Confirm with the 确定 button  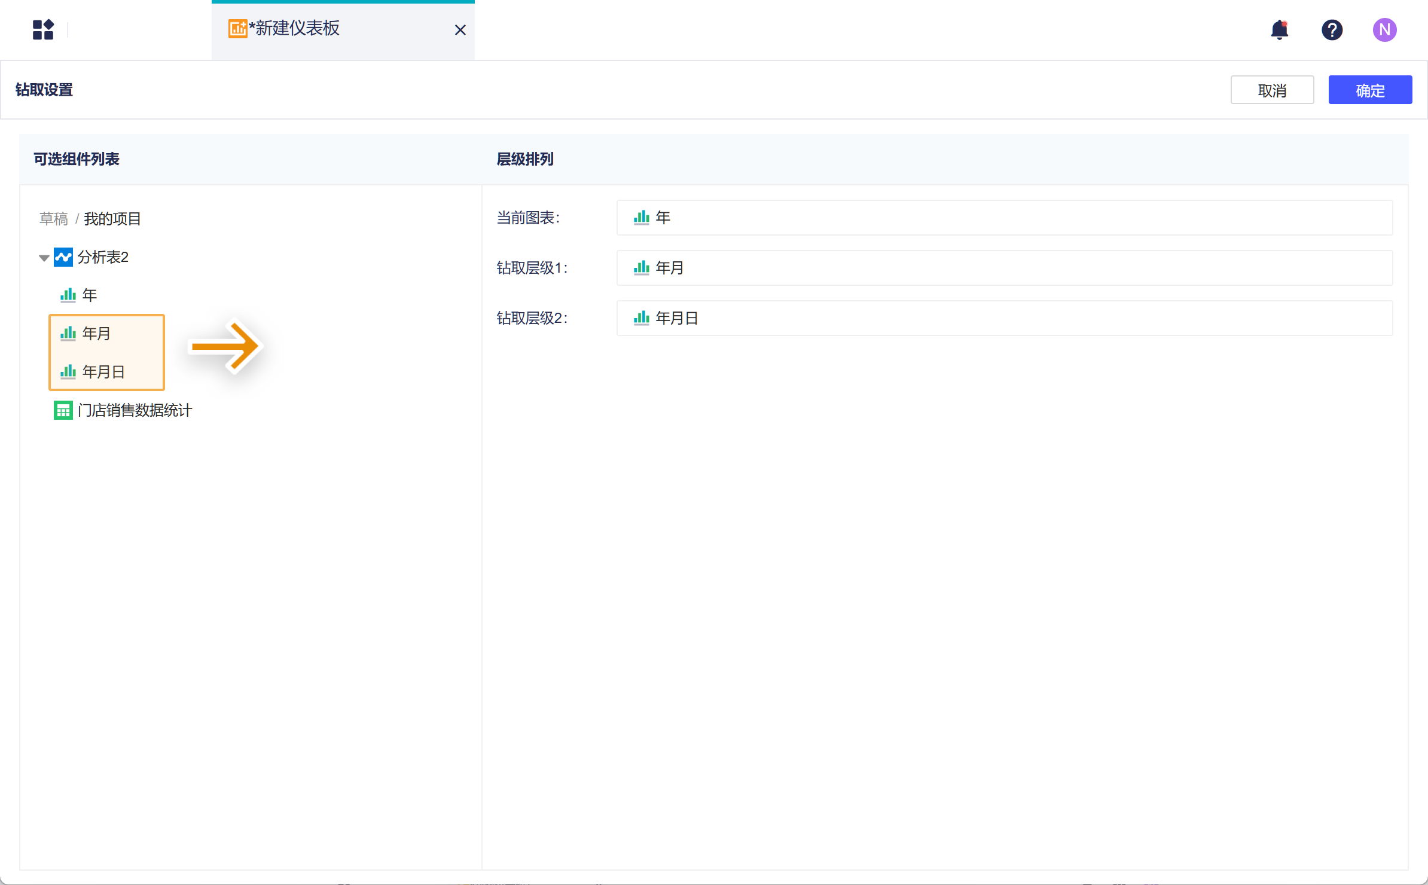click(x=1369, y=90)
